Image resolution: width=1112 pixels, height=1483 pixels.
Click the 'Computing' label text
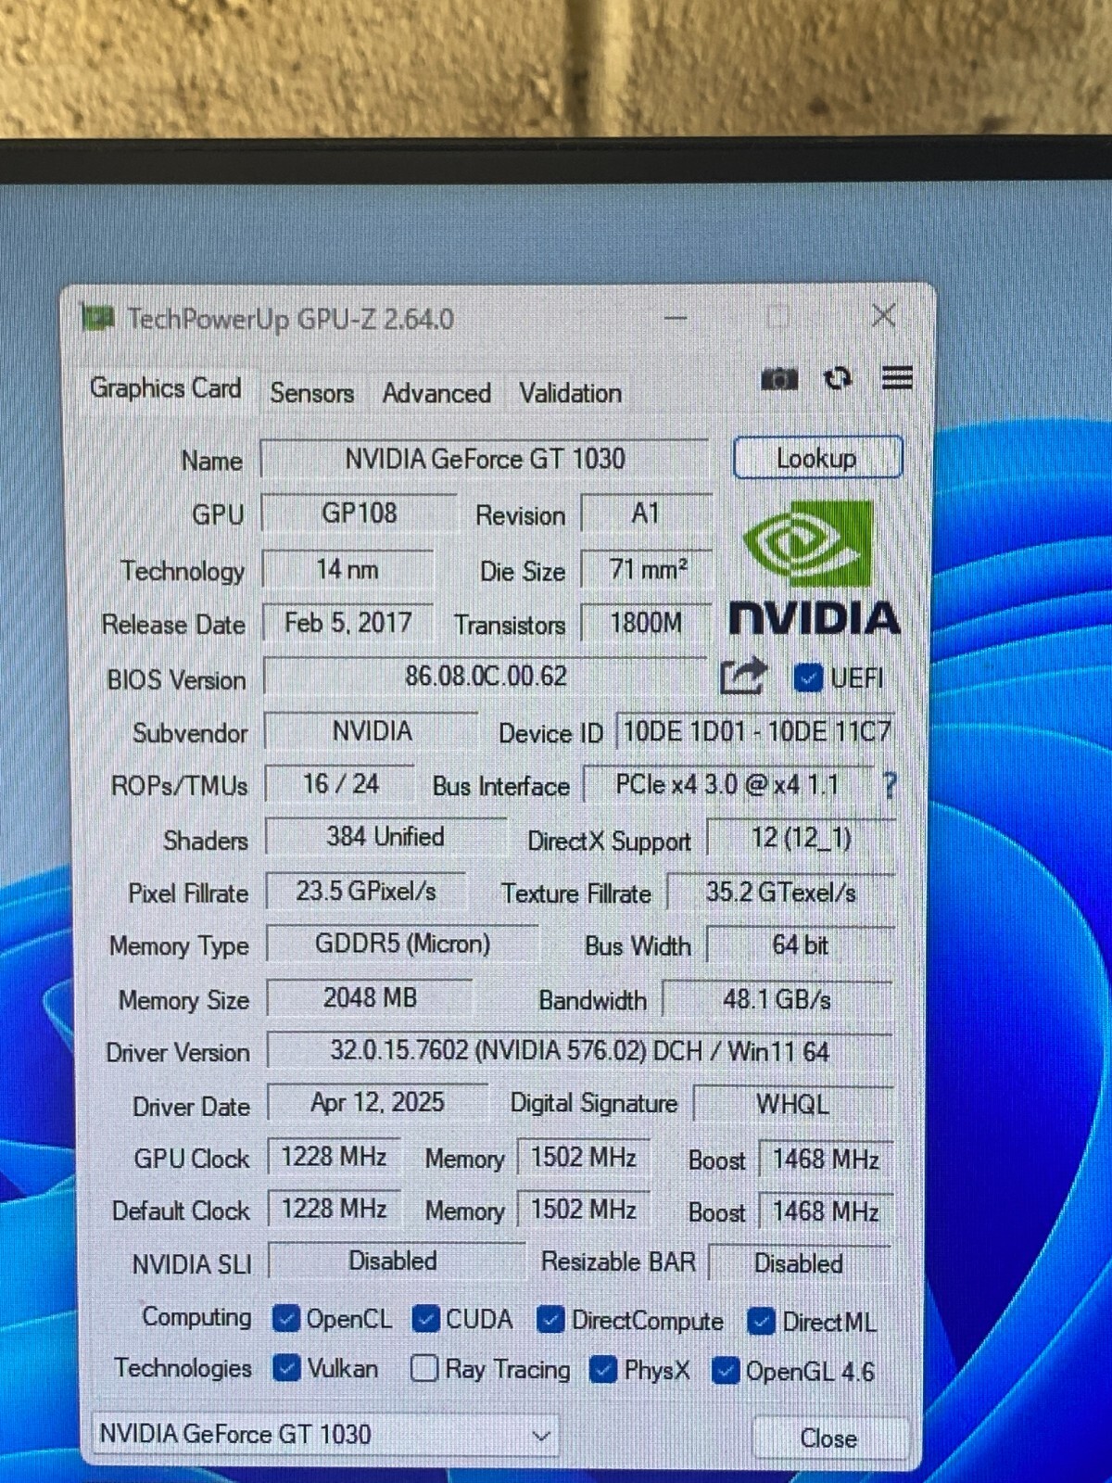coord(196,1317)
